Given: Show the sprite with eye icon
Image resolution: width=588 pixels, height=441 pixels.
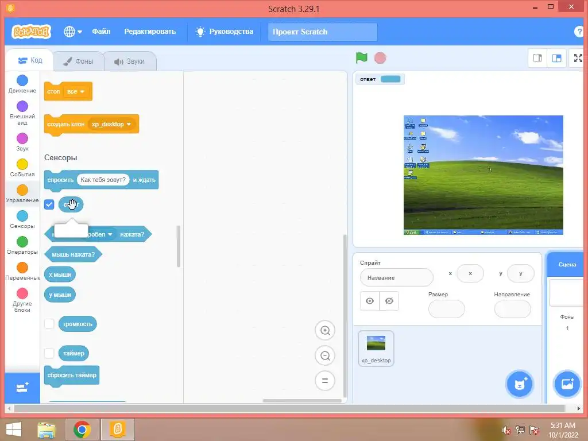Looking at the screenshot, I should [x=370, y=301].
